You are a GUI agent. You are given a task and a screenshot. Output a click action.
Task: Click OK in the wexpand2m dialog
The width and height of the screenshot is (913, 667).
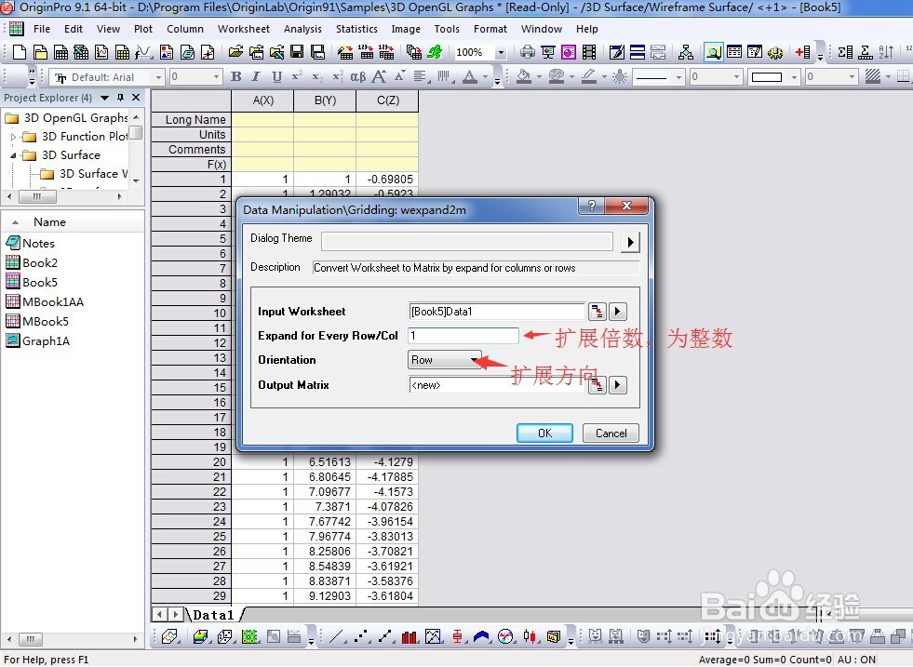[544, 433]
